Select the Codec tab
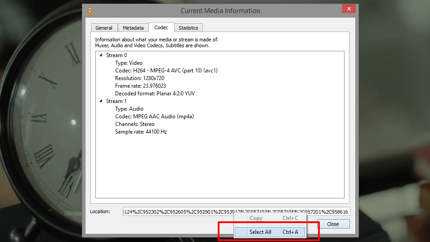430x242 pixels. coord(161,27)
